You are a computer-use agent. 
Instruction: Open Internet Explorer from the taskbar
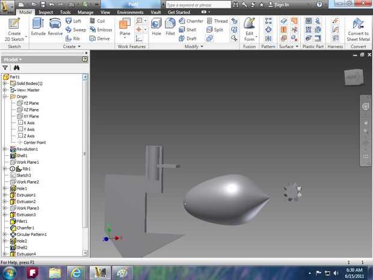[76, 273]
